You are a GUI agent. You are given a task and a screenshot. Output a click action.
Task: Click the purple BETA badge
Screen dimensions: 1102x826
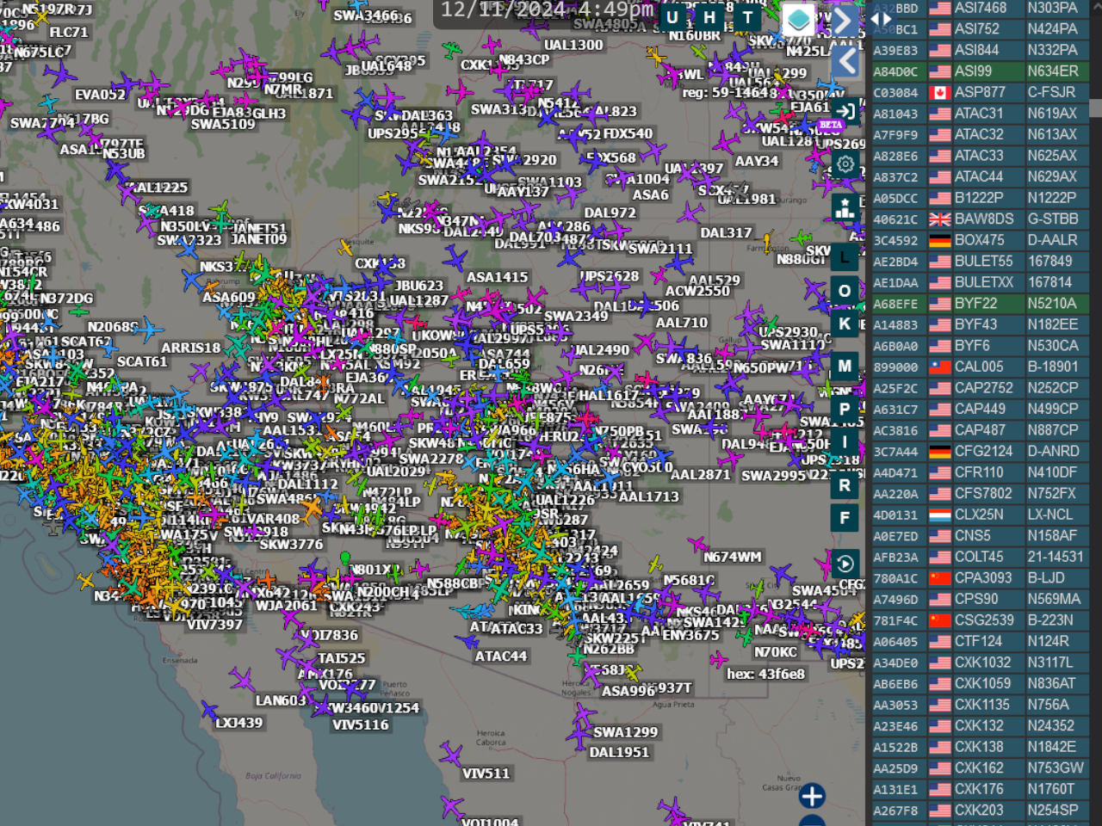(x=830, y=125)
